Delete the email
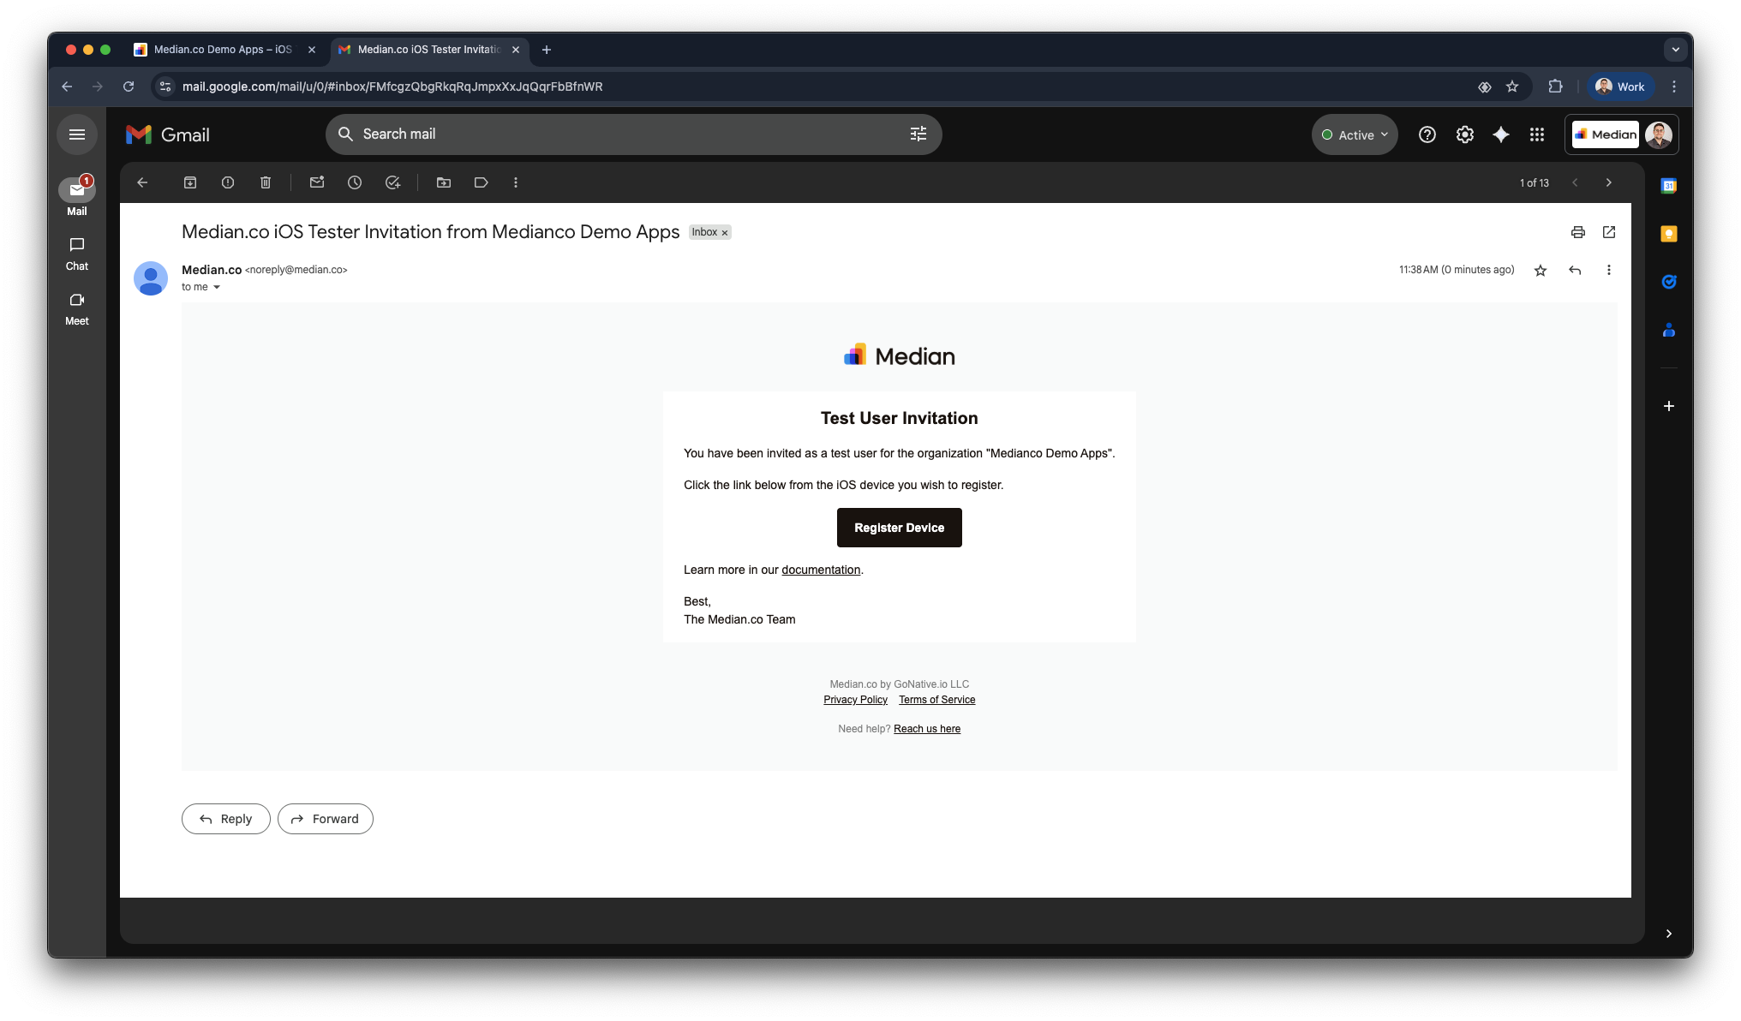 [x=266, y=182]
